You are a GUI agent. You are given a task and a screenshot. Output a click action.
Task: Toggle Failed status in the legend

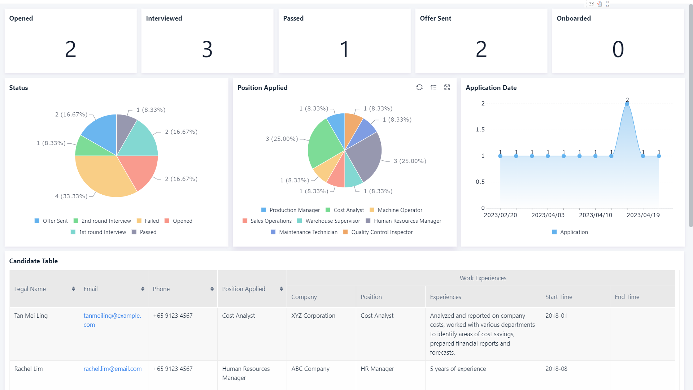click(x=148, y=221)
